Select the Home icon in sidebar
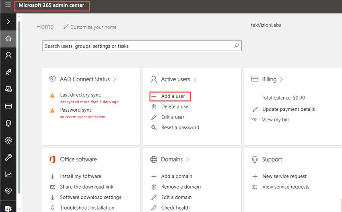 [x=8, y=38]
